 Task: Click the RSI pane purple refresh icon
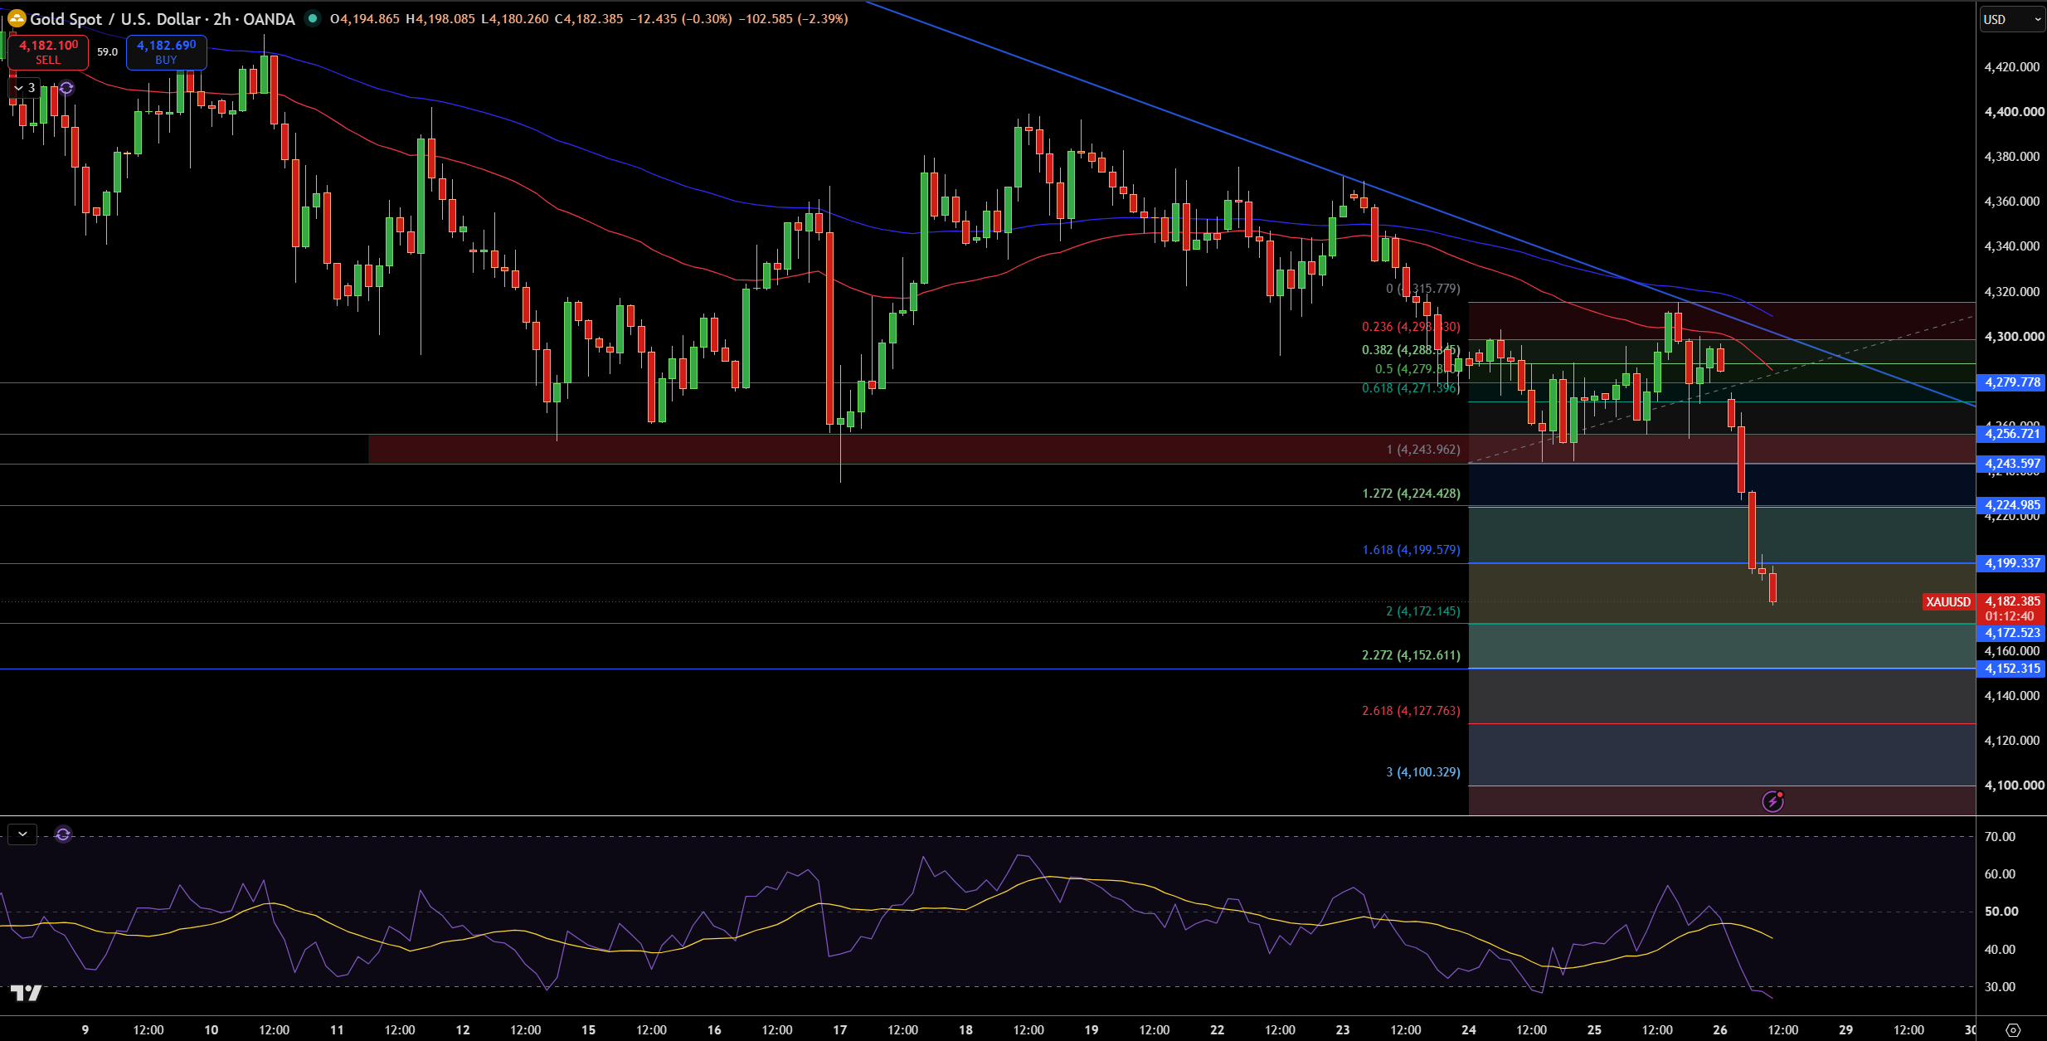(63, 834)
